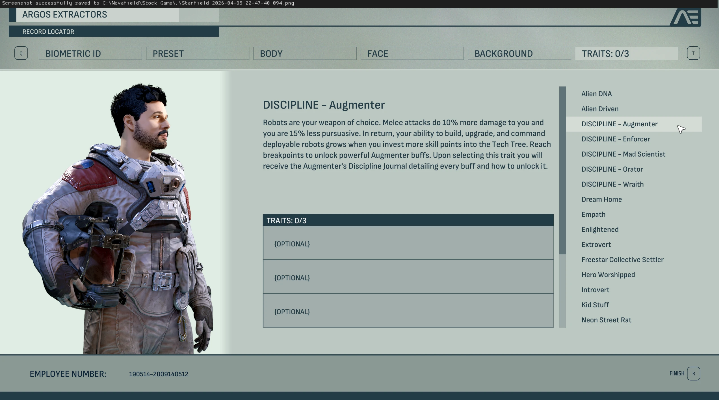Image resolution: width=719 pixels, height=400 pixels.
Task: Choose the Introvert trait
Action: [x=634, y=290]
